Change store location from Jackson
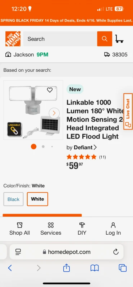The image size is (133, 287). click(x=27, y=55)
